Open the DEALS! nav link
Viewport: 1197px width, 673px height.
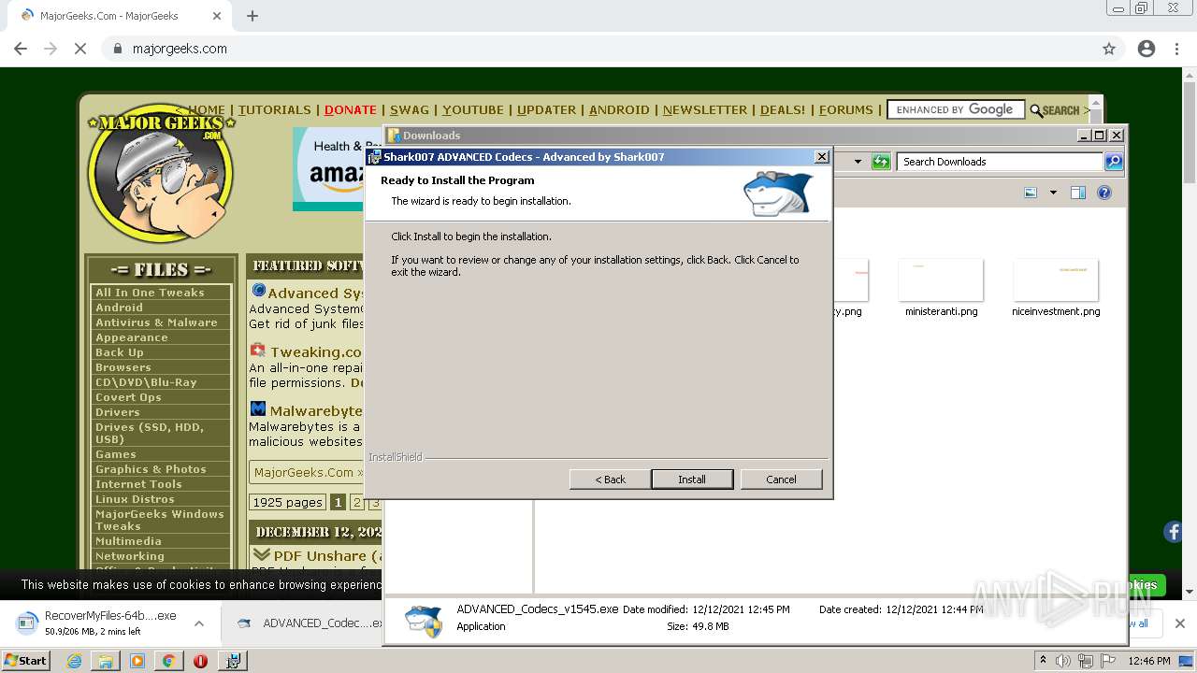click(783, 109)
